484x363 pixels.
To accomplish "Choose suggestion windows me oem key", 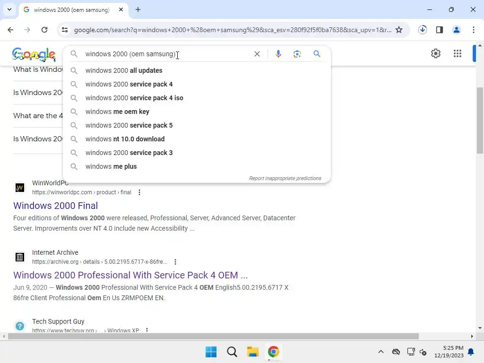I will (x=196, y=112).
